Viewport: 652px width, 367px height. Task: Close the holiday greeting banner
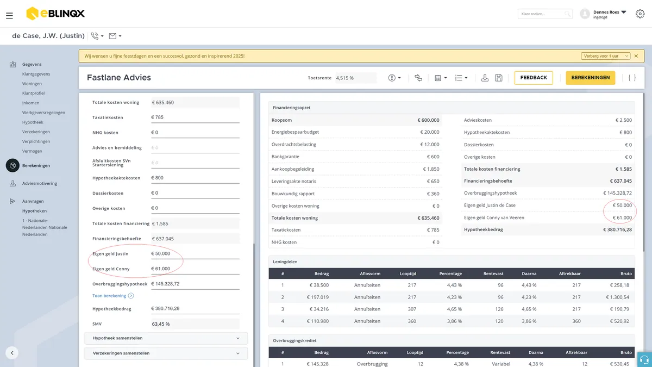click(636, 56)
